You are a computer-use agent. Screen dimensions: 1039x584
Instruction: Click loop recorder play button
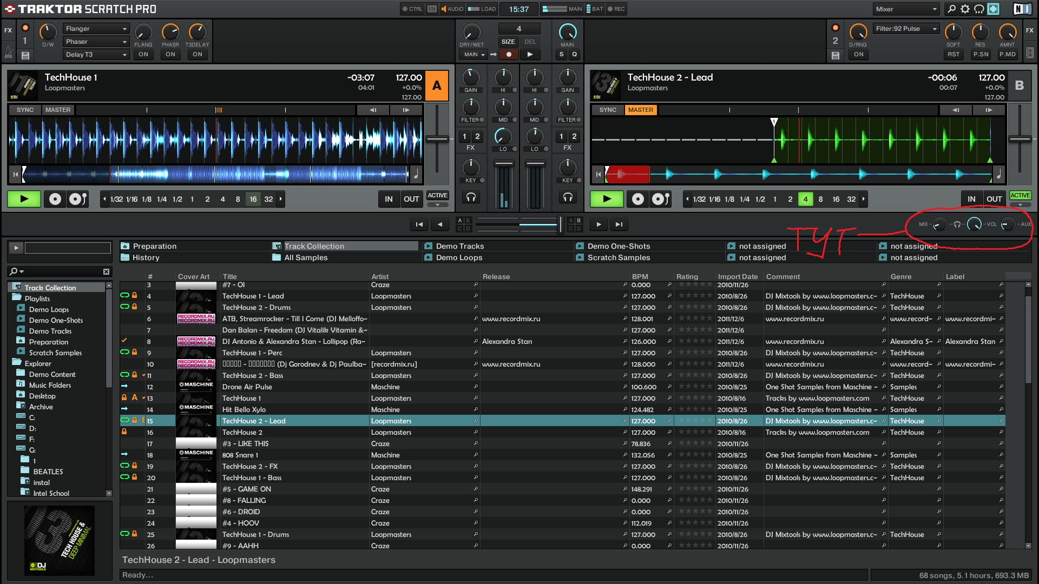(x=530, y=55)
